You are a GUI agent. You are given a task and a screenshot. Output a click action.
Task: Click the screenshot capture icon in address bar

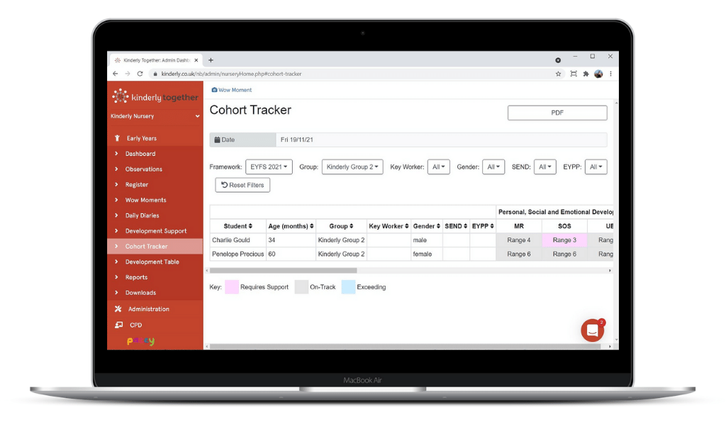pos(574,74)
